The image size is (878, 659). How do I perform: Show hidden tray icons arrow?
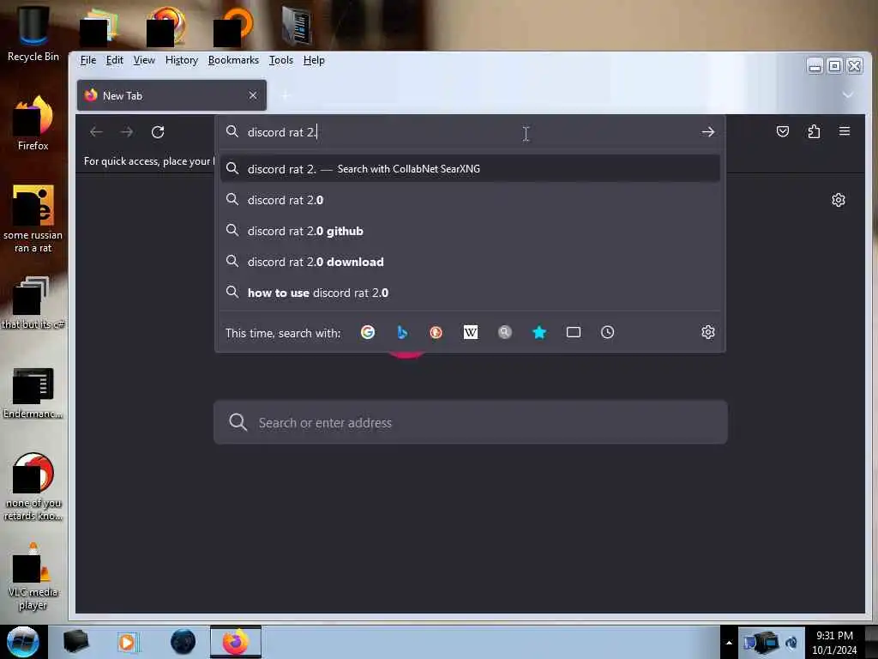pyautogui.click(x=729, y=643)
